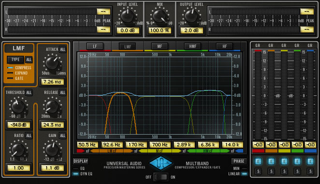Click the 14.0 k crossover frequency field
This screenshot has height=184, width=320.
click(233, 145)
